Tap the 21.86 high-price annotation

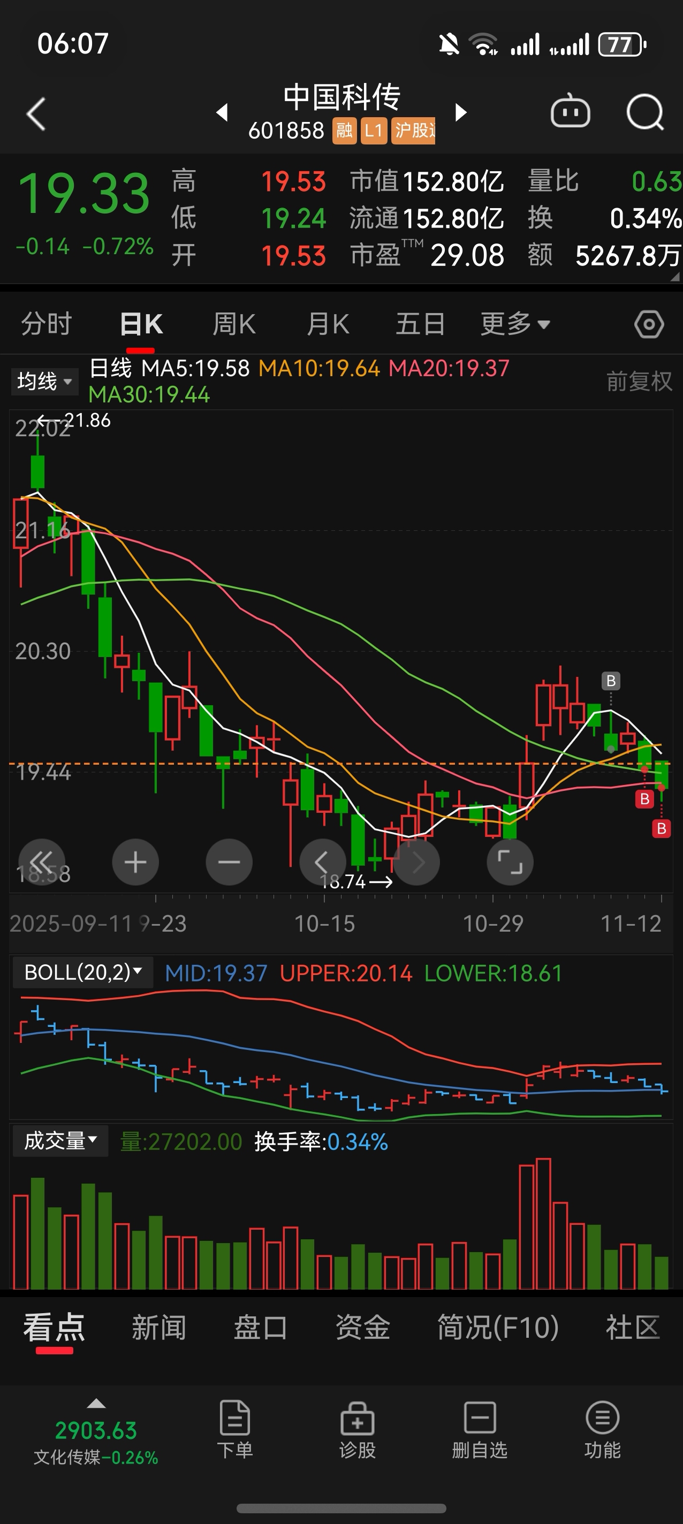tap(73, 420)
